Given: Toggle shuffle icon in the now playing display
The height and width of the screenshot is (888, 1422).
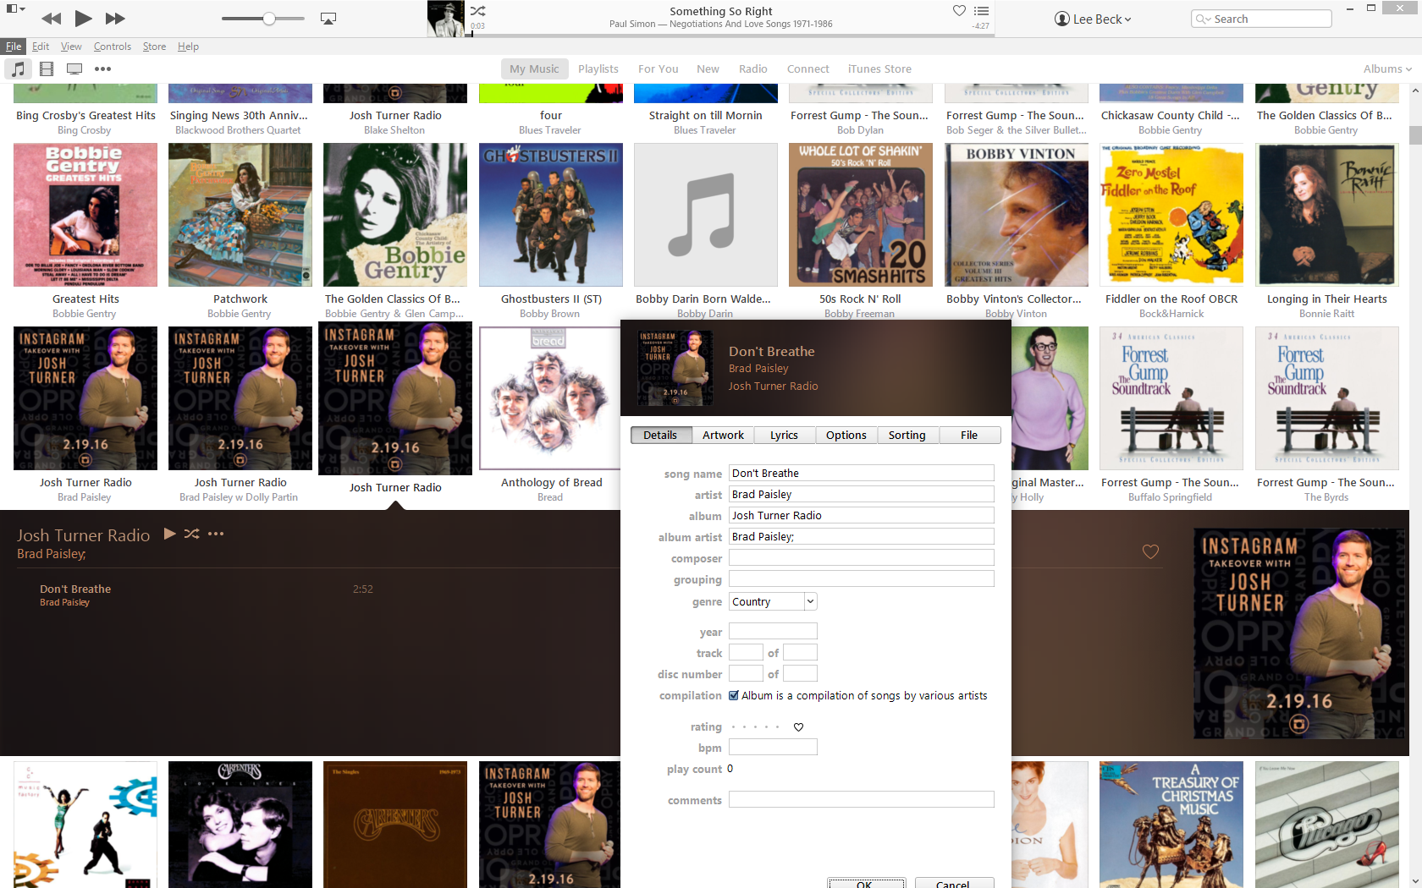Looking at the screenshot, I should pyautogui.click(x=478, y=11).
